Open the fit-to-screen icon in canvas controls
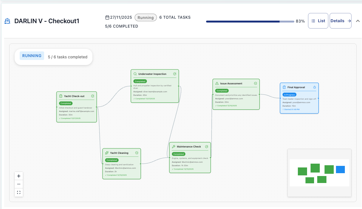This screenshot has height=209, width=362. click(x=19, y=192)
